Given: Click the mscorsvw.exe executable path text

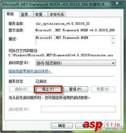Looking at the screenshot, I should (61, 55).
